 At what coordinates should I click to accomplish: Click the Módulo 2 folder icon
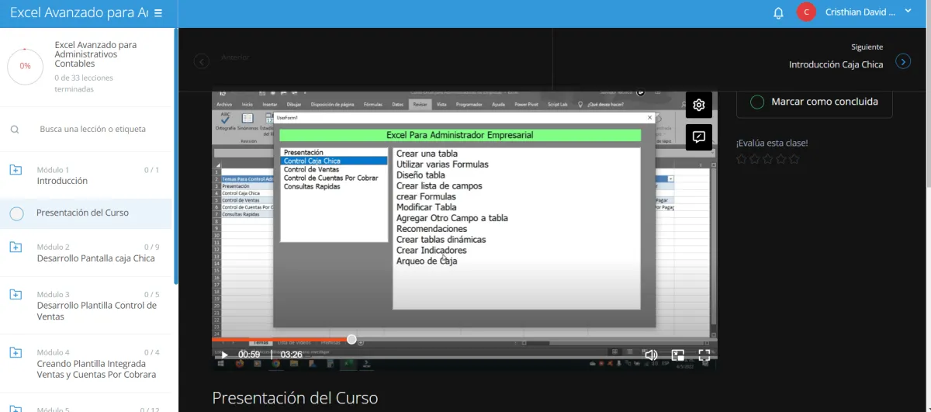16,247
